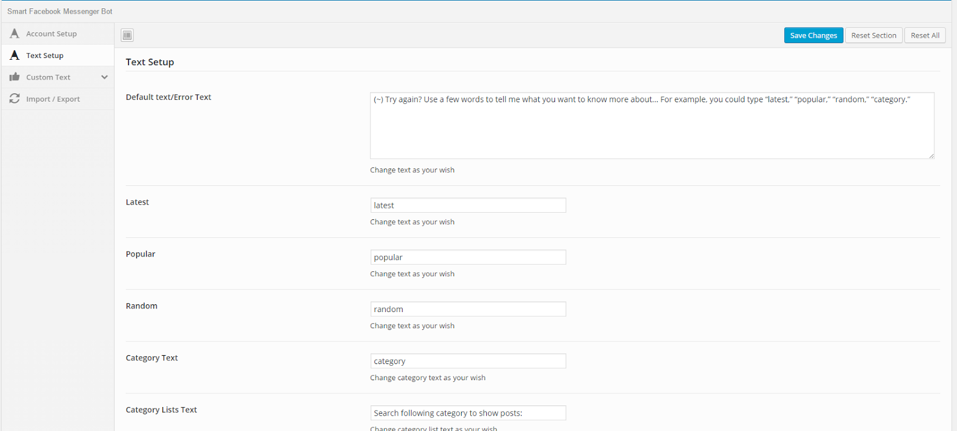
Task: Expand the Custom Text submenu chevron
Action: [105, 77]
